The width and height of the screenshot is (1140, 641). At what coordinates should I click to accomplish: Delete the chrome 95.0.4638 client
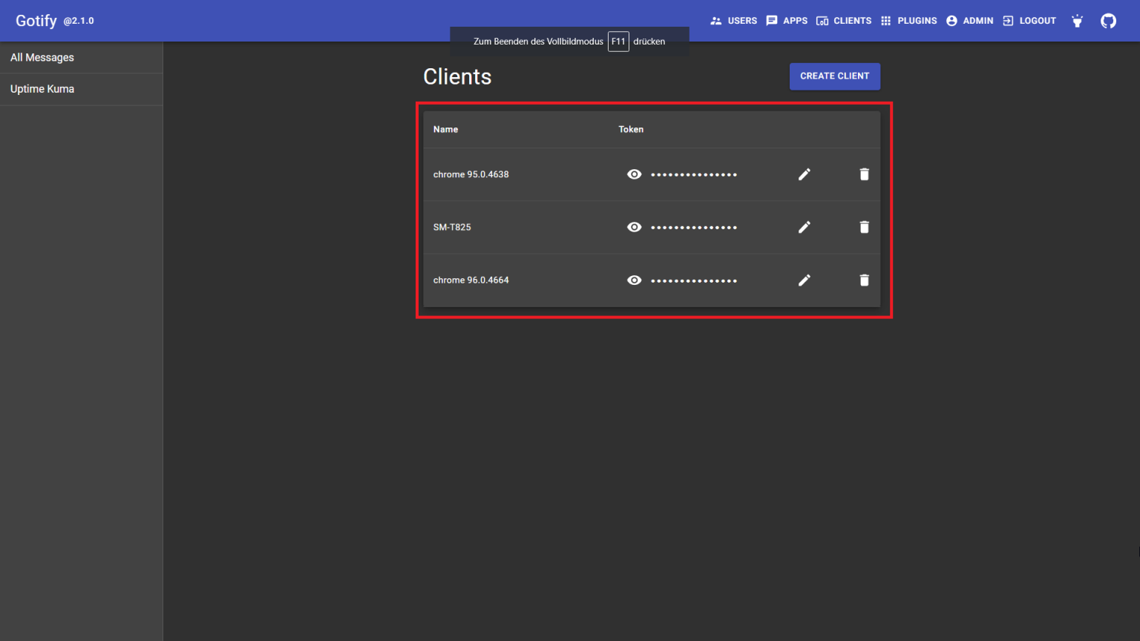pos(864,174)
